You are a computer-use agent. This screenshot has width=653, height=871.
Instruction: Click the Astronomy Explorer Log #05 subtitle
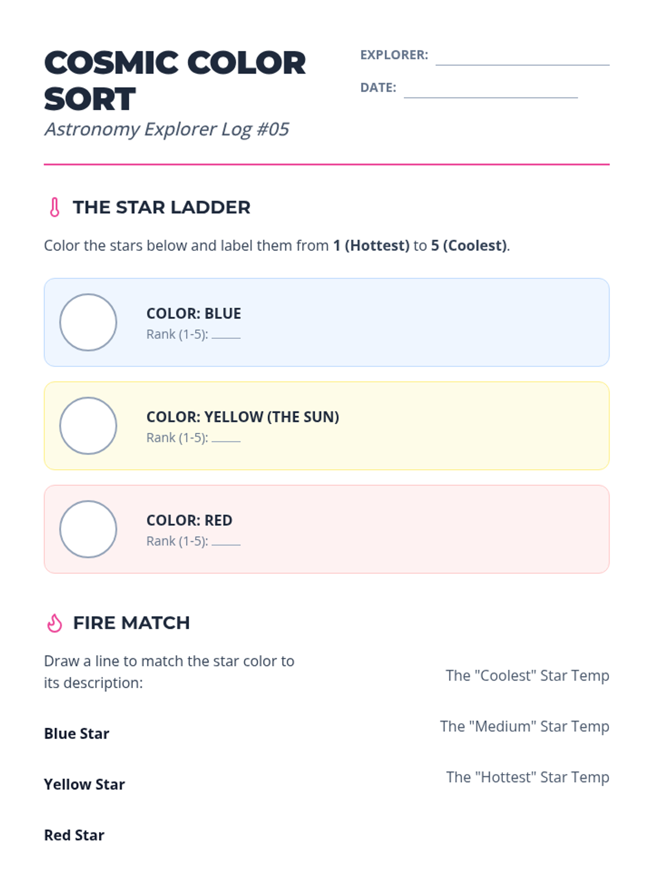[167, 129]
